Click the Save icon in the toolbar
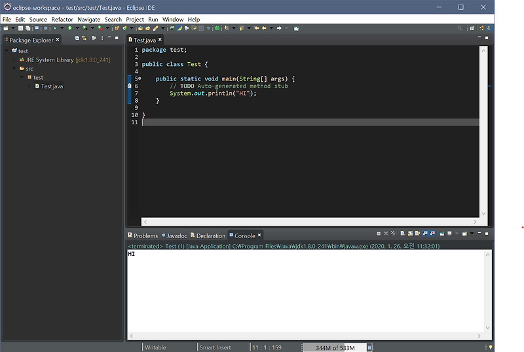524x352 pixels. 20,28
